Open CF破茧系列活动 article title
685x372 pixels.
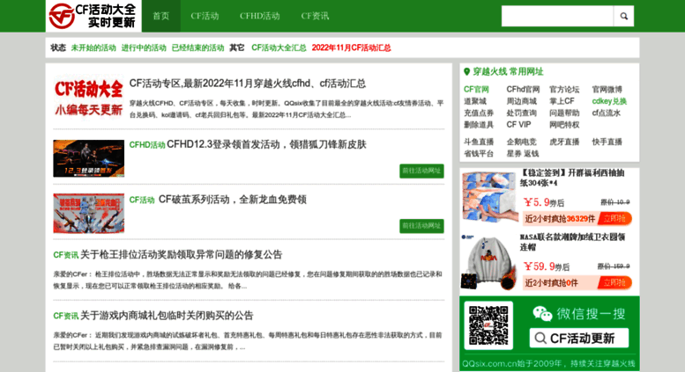point(233,200)
